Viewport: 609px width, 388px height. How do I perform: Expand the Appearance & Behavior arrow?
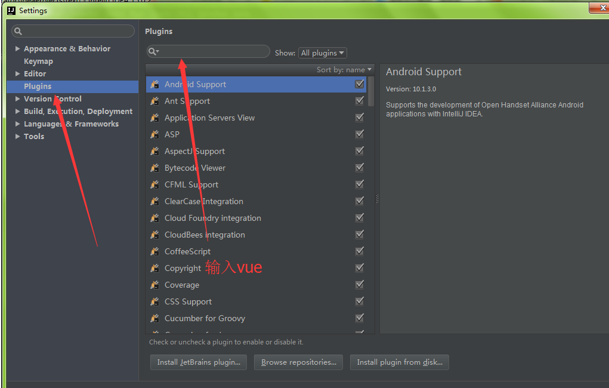[17, 48]
